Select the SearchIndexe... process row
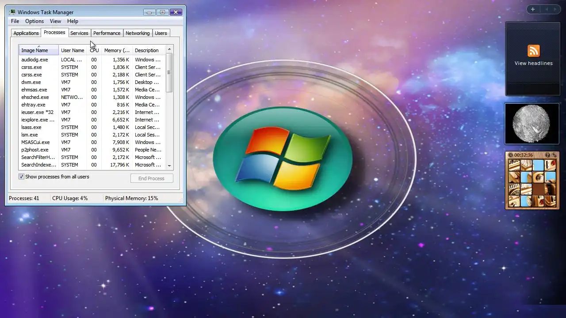Image resolution: width=566 pixels, height=318 pixels. (92, 165)
